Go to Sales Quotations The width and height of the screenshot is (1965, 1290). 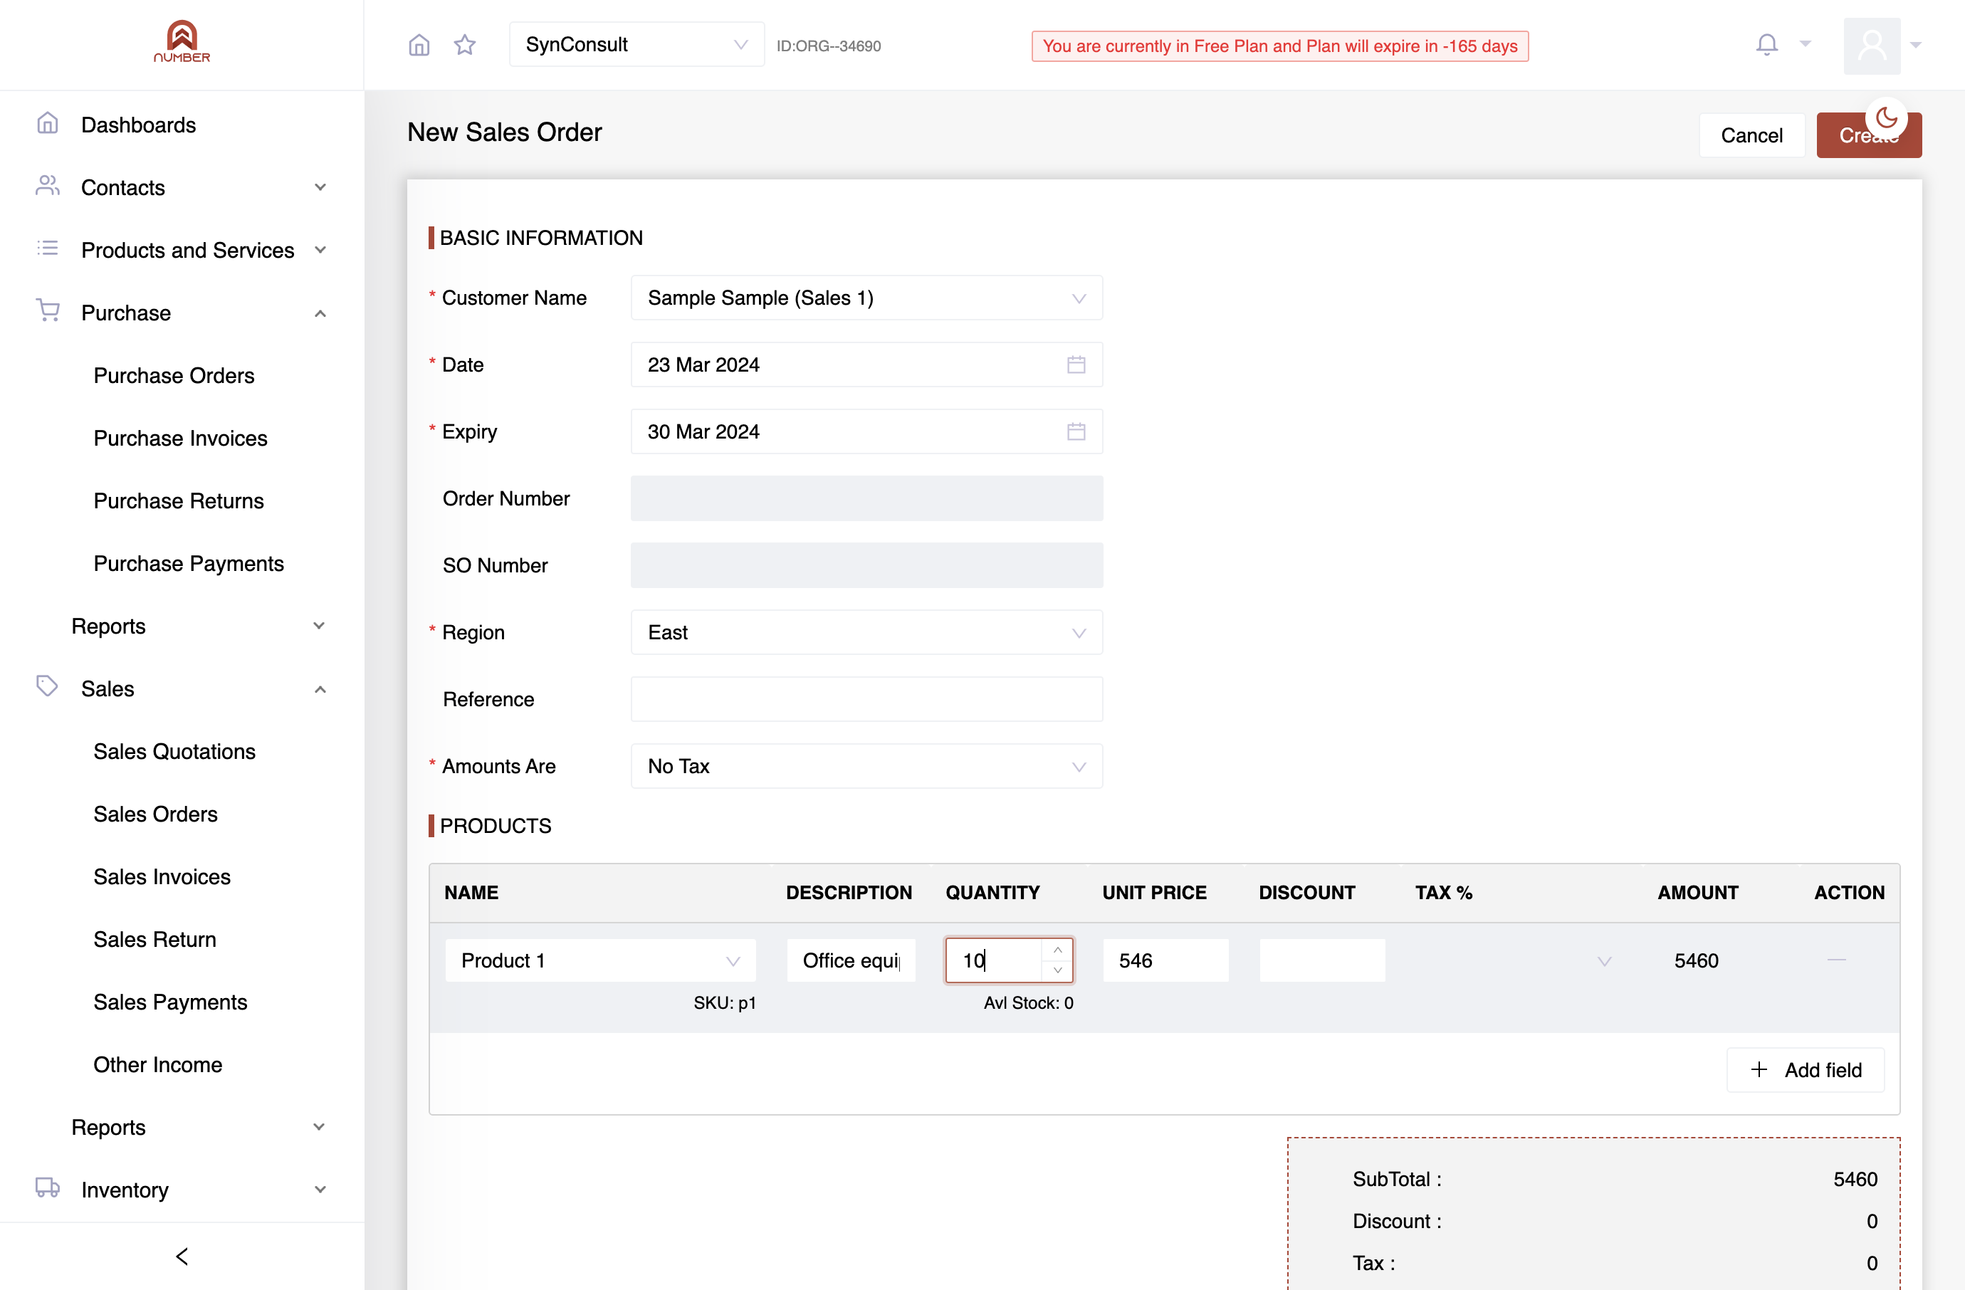point(174,751)
